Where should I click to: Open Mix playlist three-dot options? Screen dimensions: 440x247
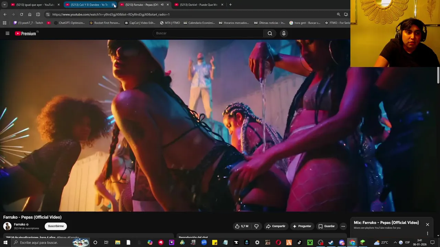(427, 233)
